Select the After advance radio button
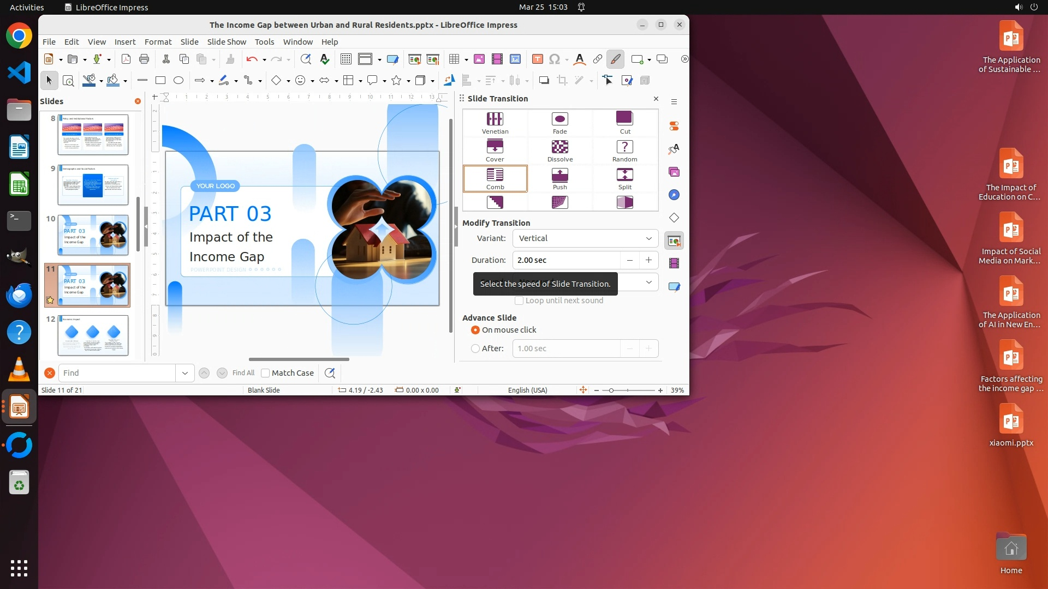This screenshot has width=1048, height=589. (475, 348)
